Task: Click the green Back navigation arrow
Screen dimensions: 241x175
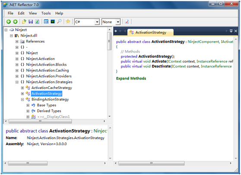Action: (9, 22)
